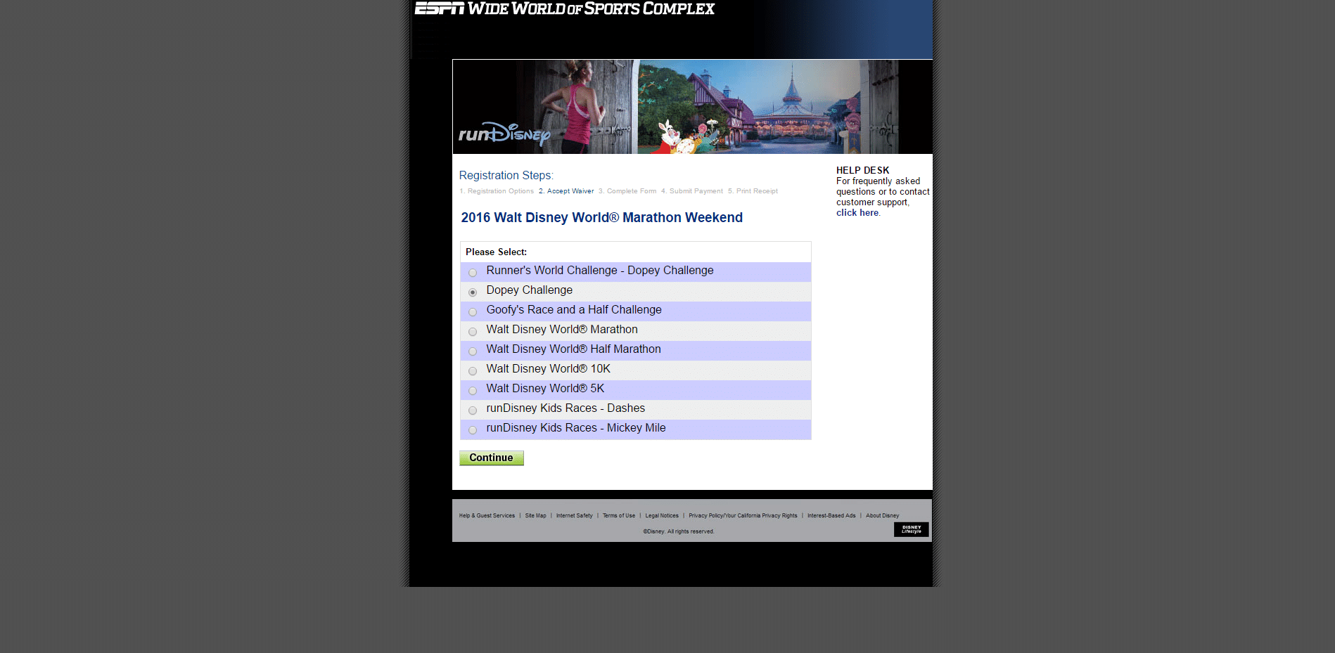Choose the Walt Disney World 10K race

473,371
